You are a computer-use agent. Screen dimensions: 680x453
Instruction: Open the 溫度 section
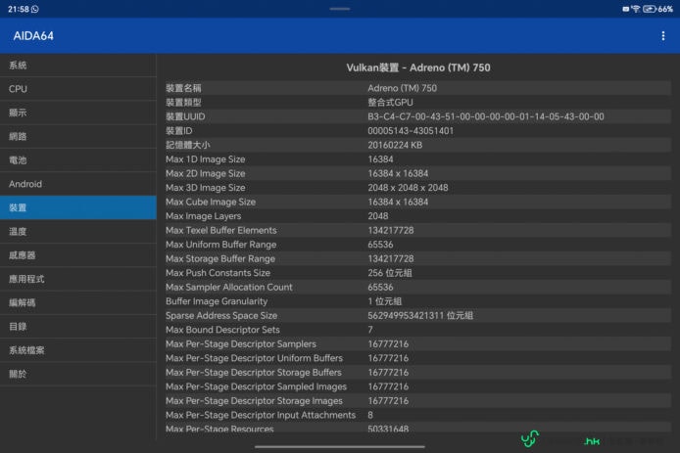tap(18, 232)
